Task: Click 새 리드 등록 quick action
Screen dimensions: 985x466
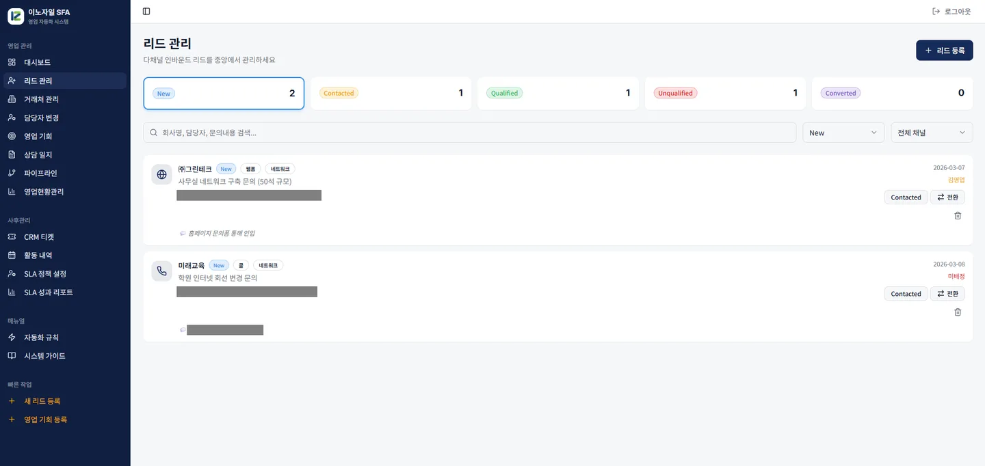Action: click(x=65, y=401)
